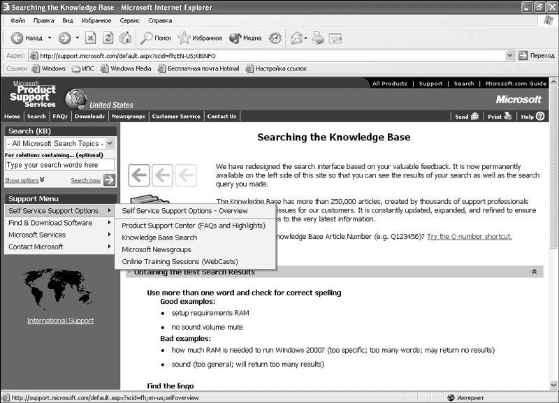Open the Downloads navigation link
Image resolution: width=559 pixels, height=403 pixels.
[89, 117]
